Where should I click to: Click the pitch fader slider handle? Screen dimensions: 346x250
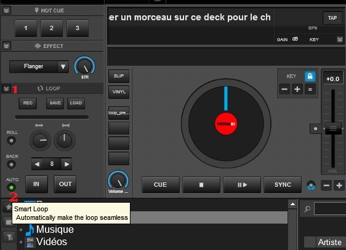[x=333, y=128]
